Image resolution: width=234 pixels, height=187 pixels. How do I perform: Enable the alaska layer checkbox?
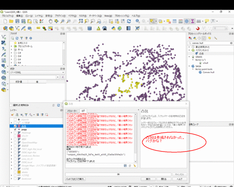pos(15,172)
